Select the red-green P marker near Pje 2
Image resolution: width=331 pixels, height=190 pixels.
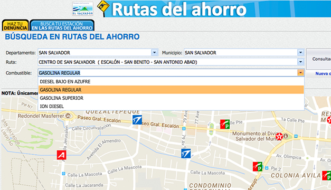[258, 167]
